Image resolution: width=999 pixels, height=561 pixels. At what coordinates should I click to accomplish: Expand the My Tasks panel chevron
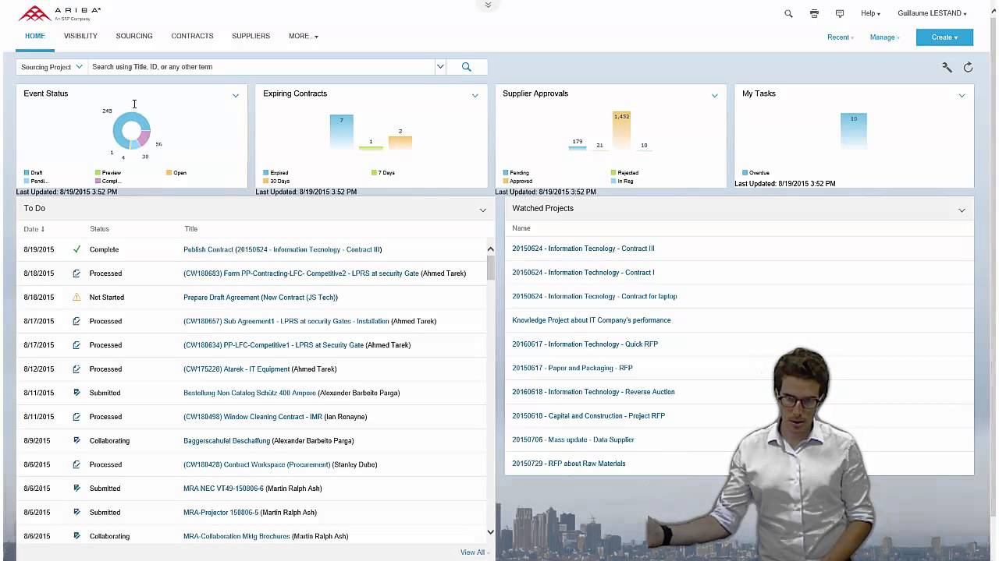click(962, 95)
